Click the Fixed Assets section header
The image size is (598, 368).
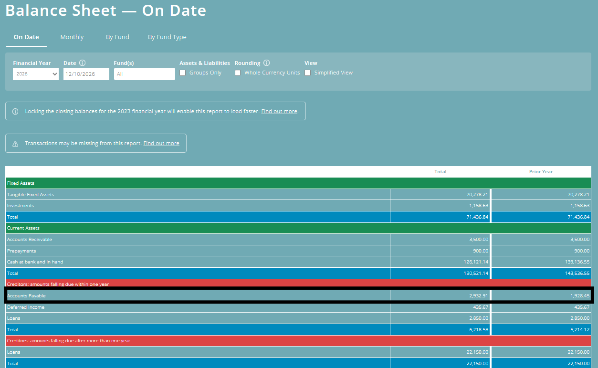298,183
